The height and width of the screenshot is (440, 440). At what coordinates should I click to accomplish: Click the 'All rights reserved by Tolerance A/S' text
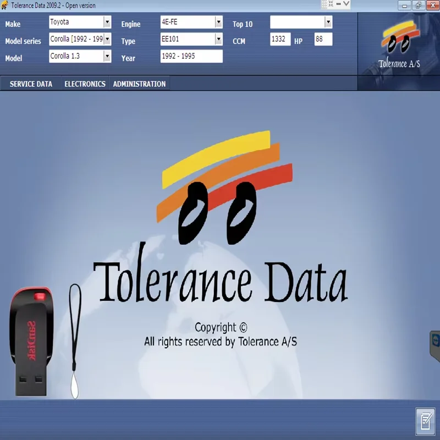click(x=221, y=342)
